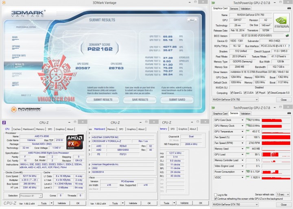Open the Sensor refresh rate dropdown
This screenshot has height=209, width=293.
click(283, 195)
